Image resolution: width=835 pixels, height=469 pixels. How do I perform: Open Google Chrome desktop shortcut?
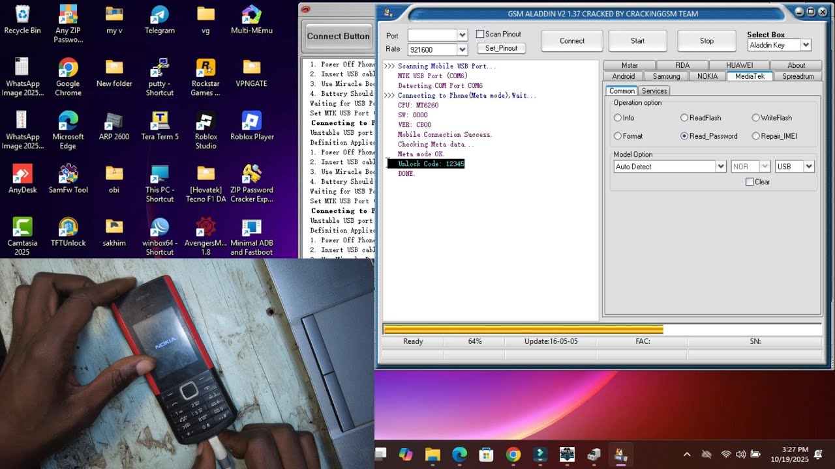pos(68,78)
